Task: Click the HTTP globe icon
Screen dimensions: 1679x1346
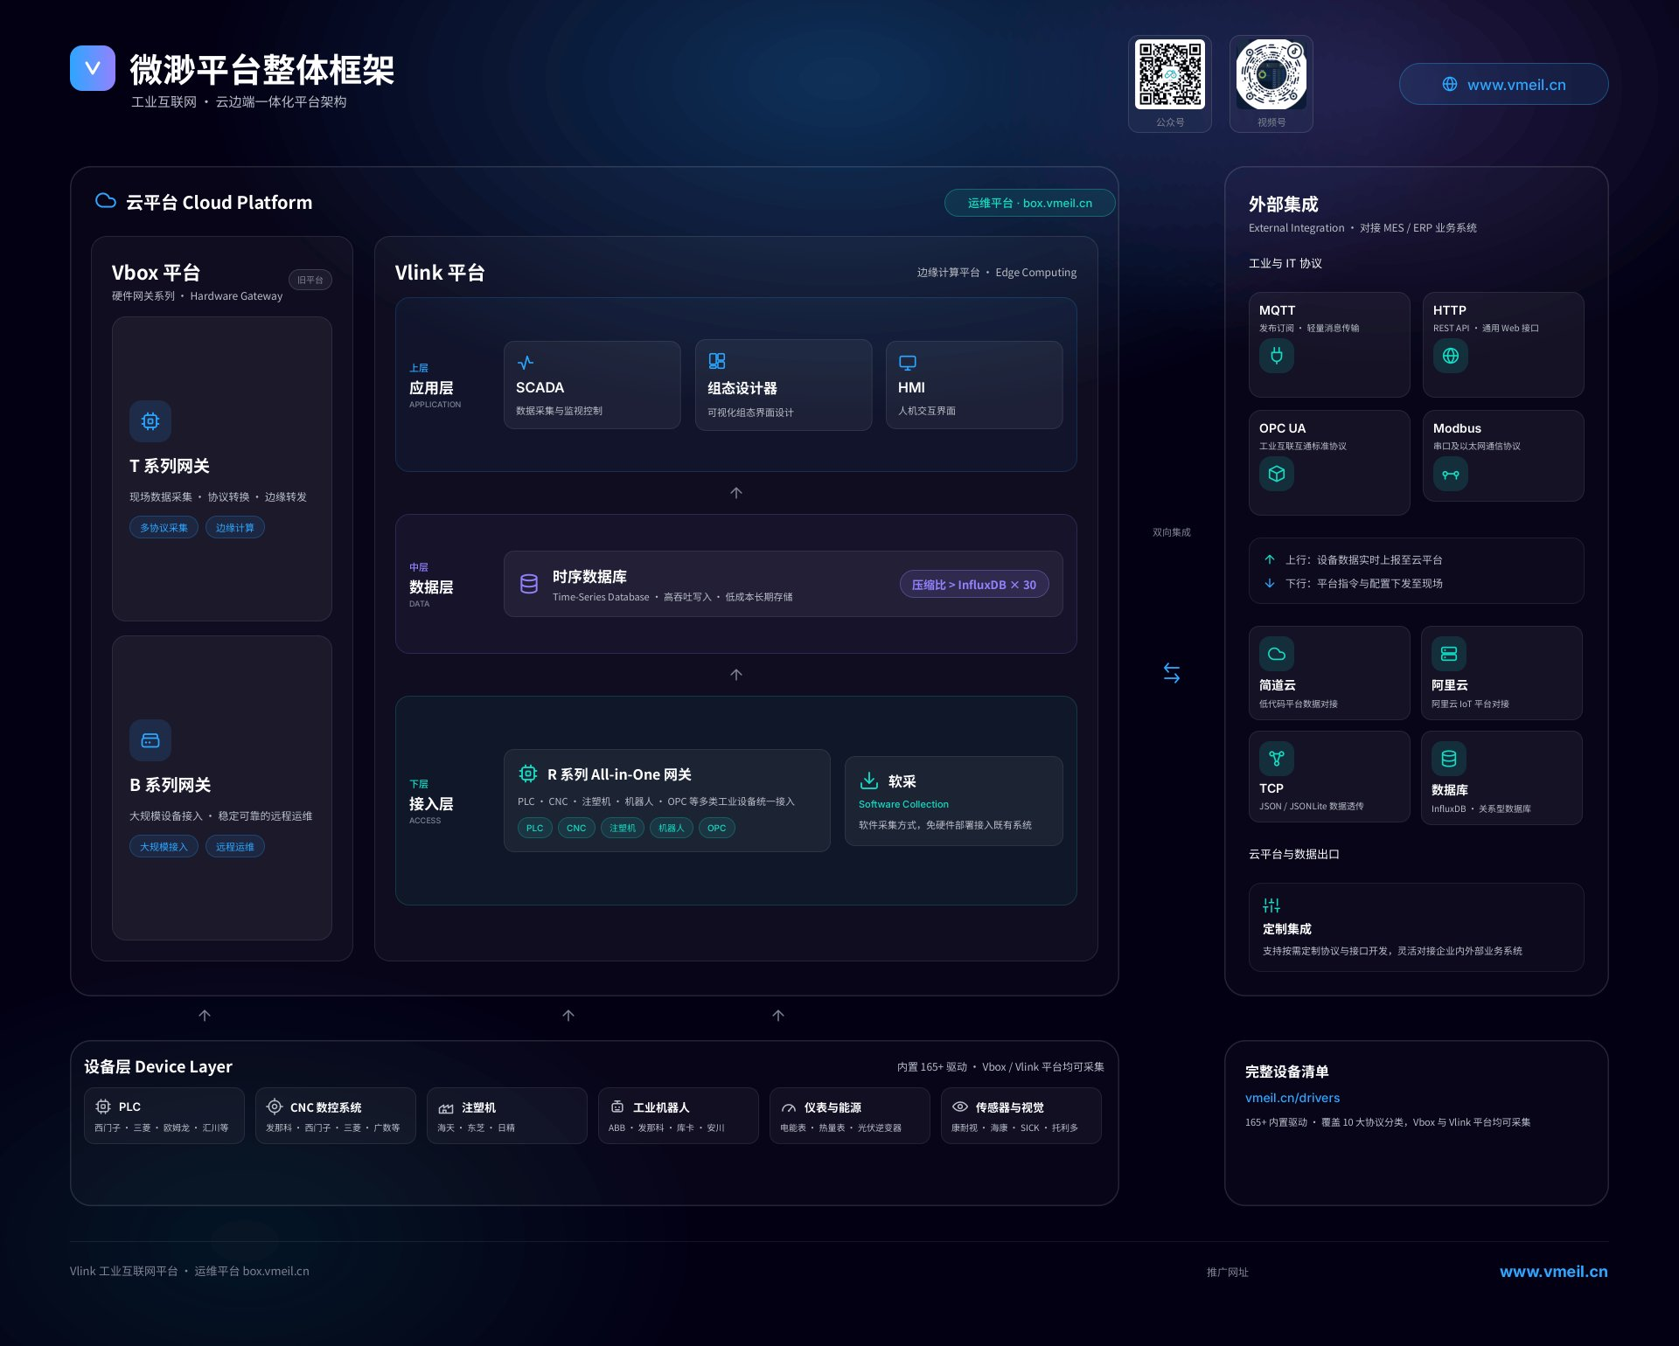Action: 1451,356
